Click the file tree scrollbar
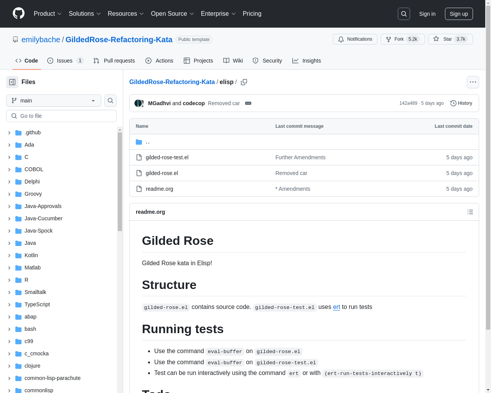The height and width of the screenshot is (393, 491). 120,182
